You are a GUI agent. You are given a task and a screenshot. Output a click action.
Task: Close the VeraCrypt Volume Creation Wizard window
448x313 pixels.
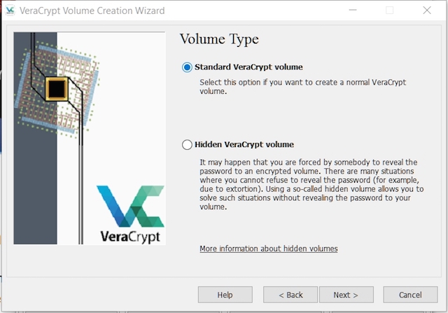click(427, 11)
